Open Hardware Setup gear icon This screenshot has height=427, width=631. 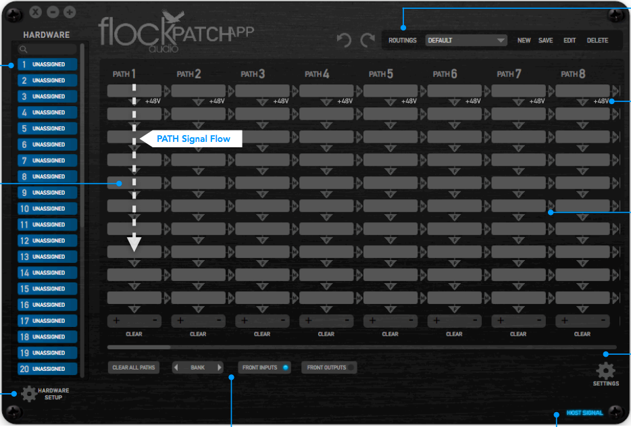point(29,394)
